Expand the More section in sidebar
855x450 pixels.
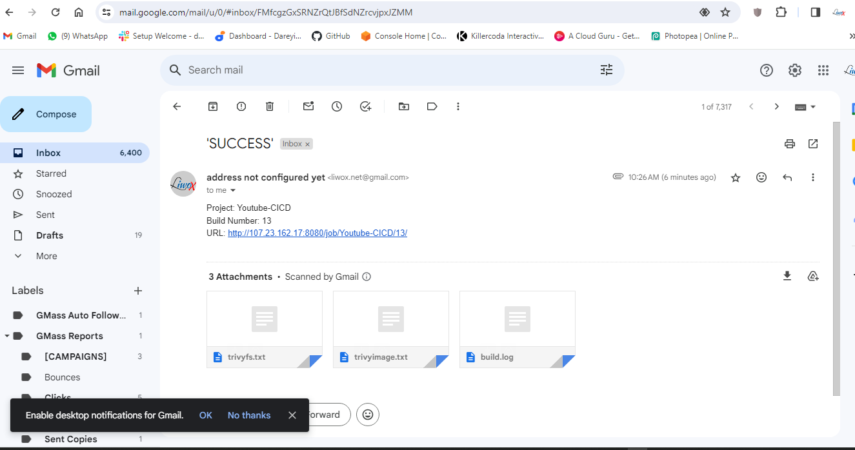46,256
